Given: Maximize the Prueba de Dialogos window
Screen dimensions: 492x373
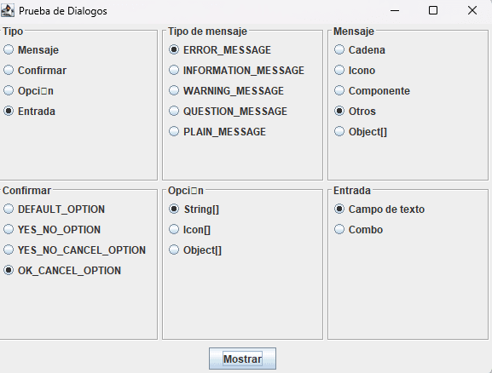Looking at the screenshot, I should coord(433,11).
